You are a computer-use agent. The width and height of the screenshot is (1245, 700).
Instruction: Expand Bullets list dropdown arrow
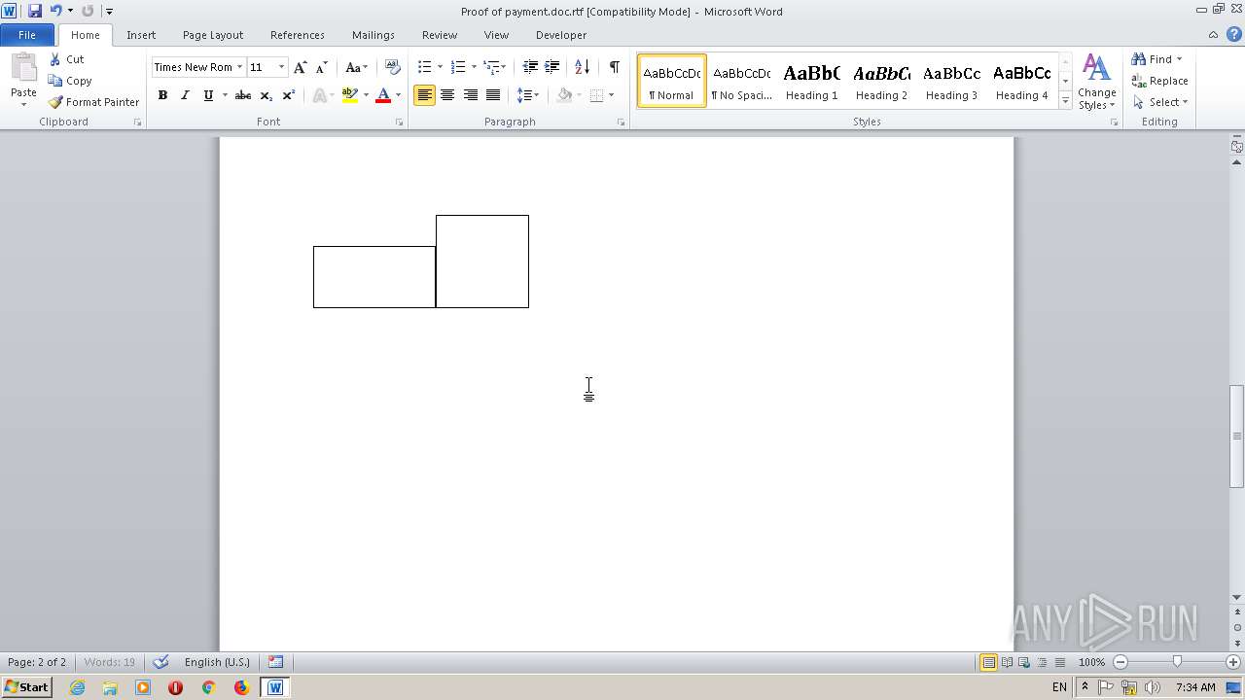pyautogui.click(x=440, y=67)
